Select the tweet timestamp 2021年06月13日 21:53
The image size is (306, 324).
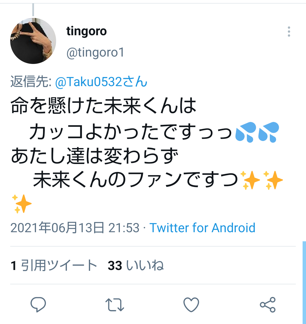(x=75, y=228)
